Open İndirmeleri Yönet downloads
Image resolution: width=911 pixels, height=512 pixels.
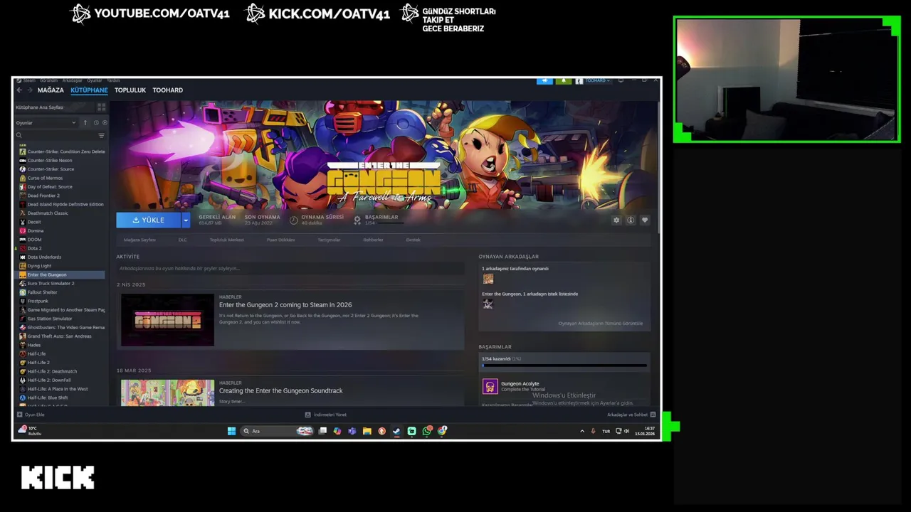coord(326,415)
